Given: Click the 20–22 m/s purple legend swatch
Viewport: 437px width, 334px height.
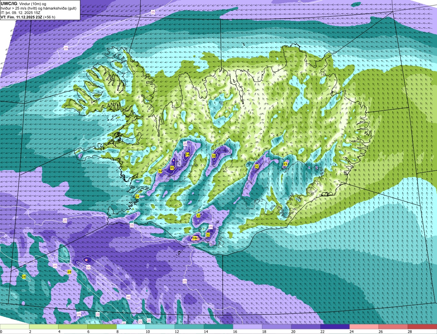Looking at the screenshot, I should click(x=306, y=326).
